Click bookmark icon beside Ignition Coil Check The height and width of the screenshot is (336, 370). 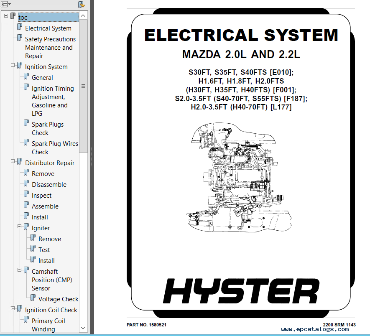click(20, 309)
